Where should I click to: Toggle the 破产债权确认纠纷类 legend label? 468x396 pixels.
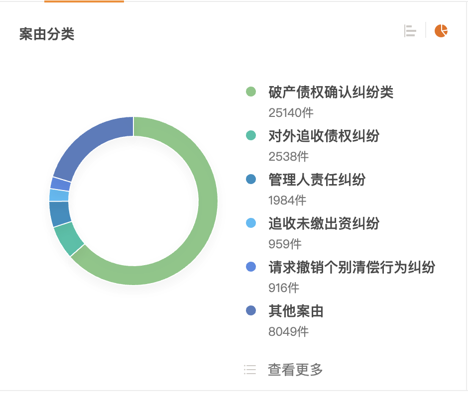coord(331,92)
